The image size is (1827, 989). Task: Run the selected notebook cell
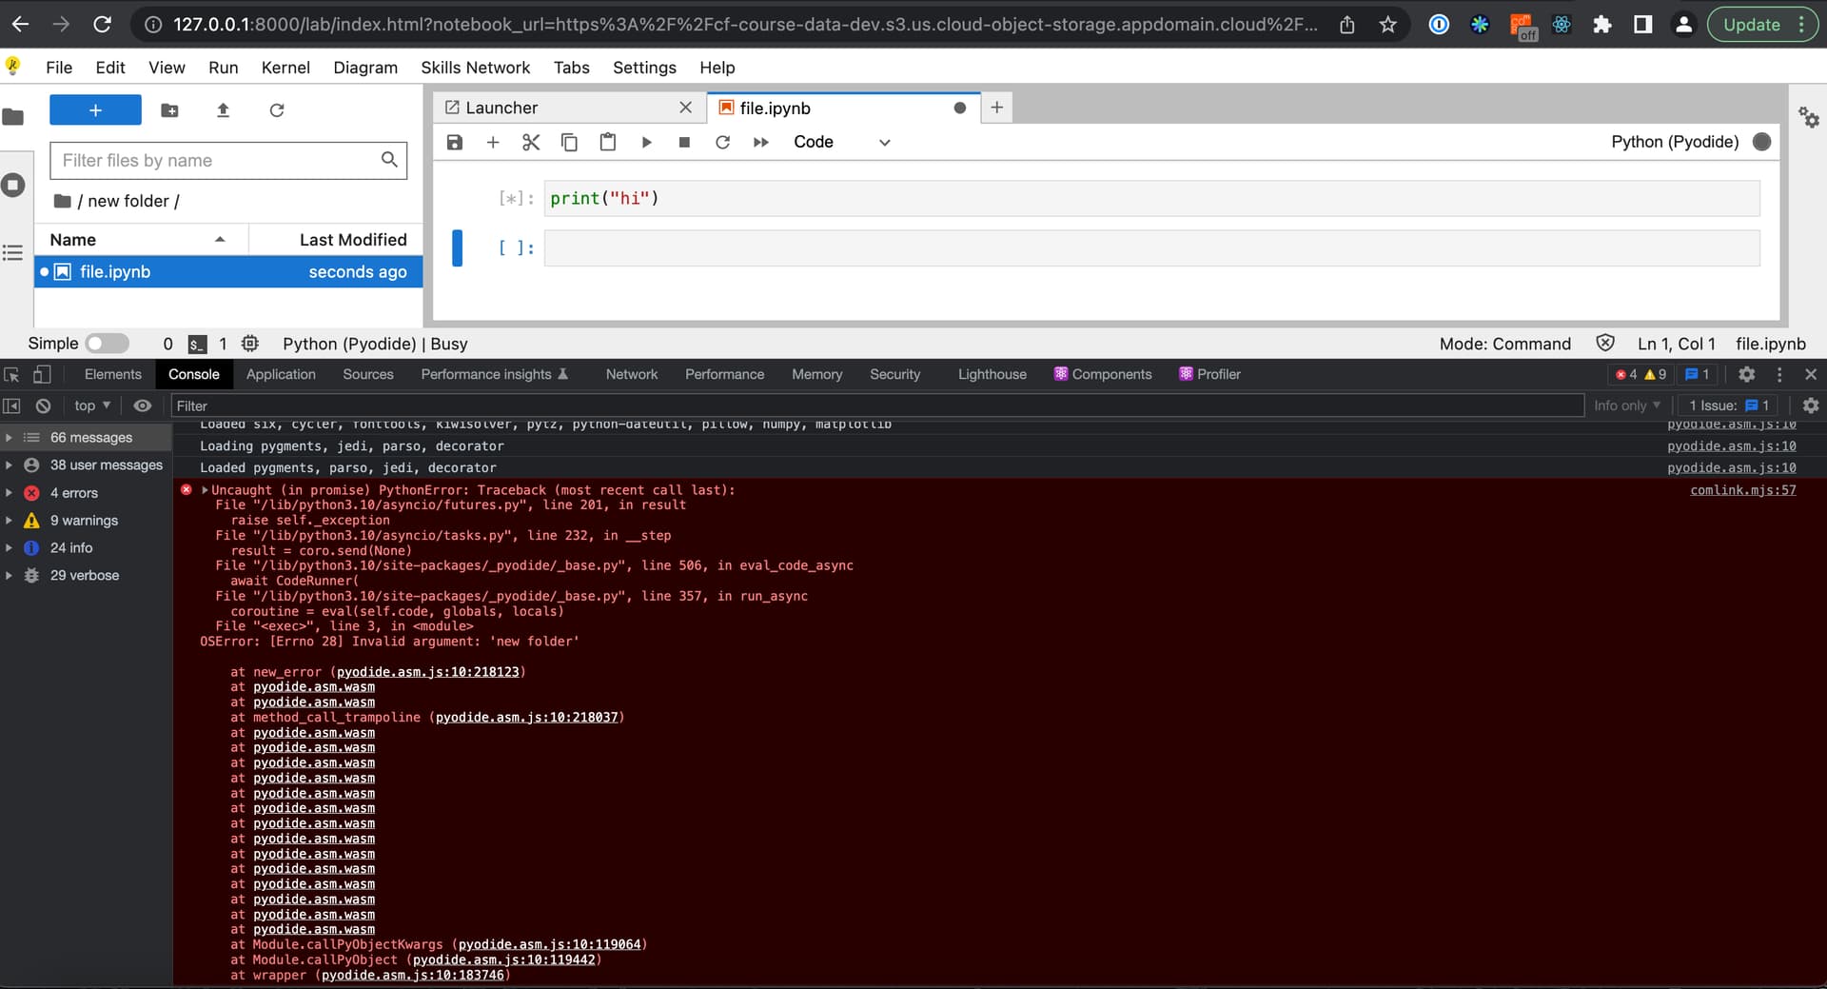(647, 142)
